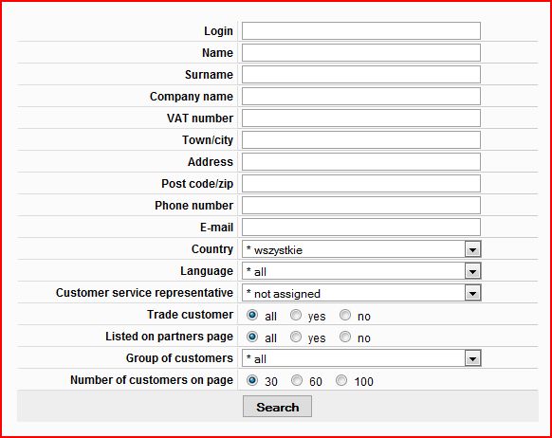Select 'yes' for Trade customer
This screenshot has width=552, height=438.
pyautogui.click(x=296, y=315)
